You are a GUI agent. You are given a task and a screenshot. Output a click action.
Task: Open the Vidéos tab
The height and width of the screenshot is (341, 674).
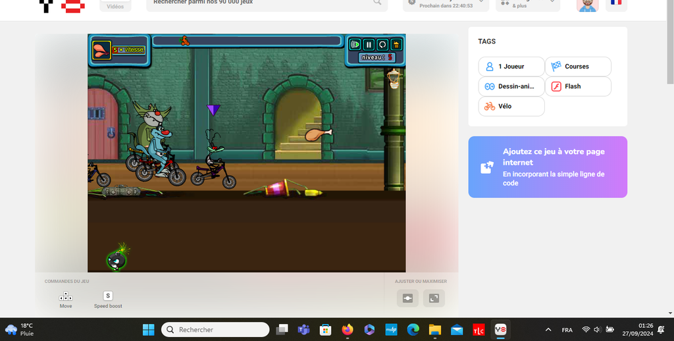pos(115,4)
